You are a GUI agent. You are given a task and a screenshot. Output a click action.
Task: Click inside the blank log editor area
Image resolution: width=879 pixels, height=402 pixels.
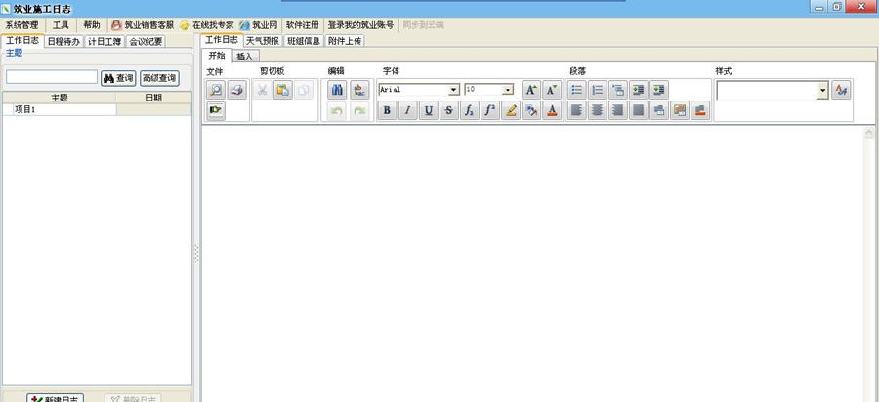(531, 263)
